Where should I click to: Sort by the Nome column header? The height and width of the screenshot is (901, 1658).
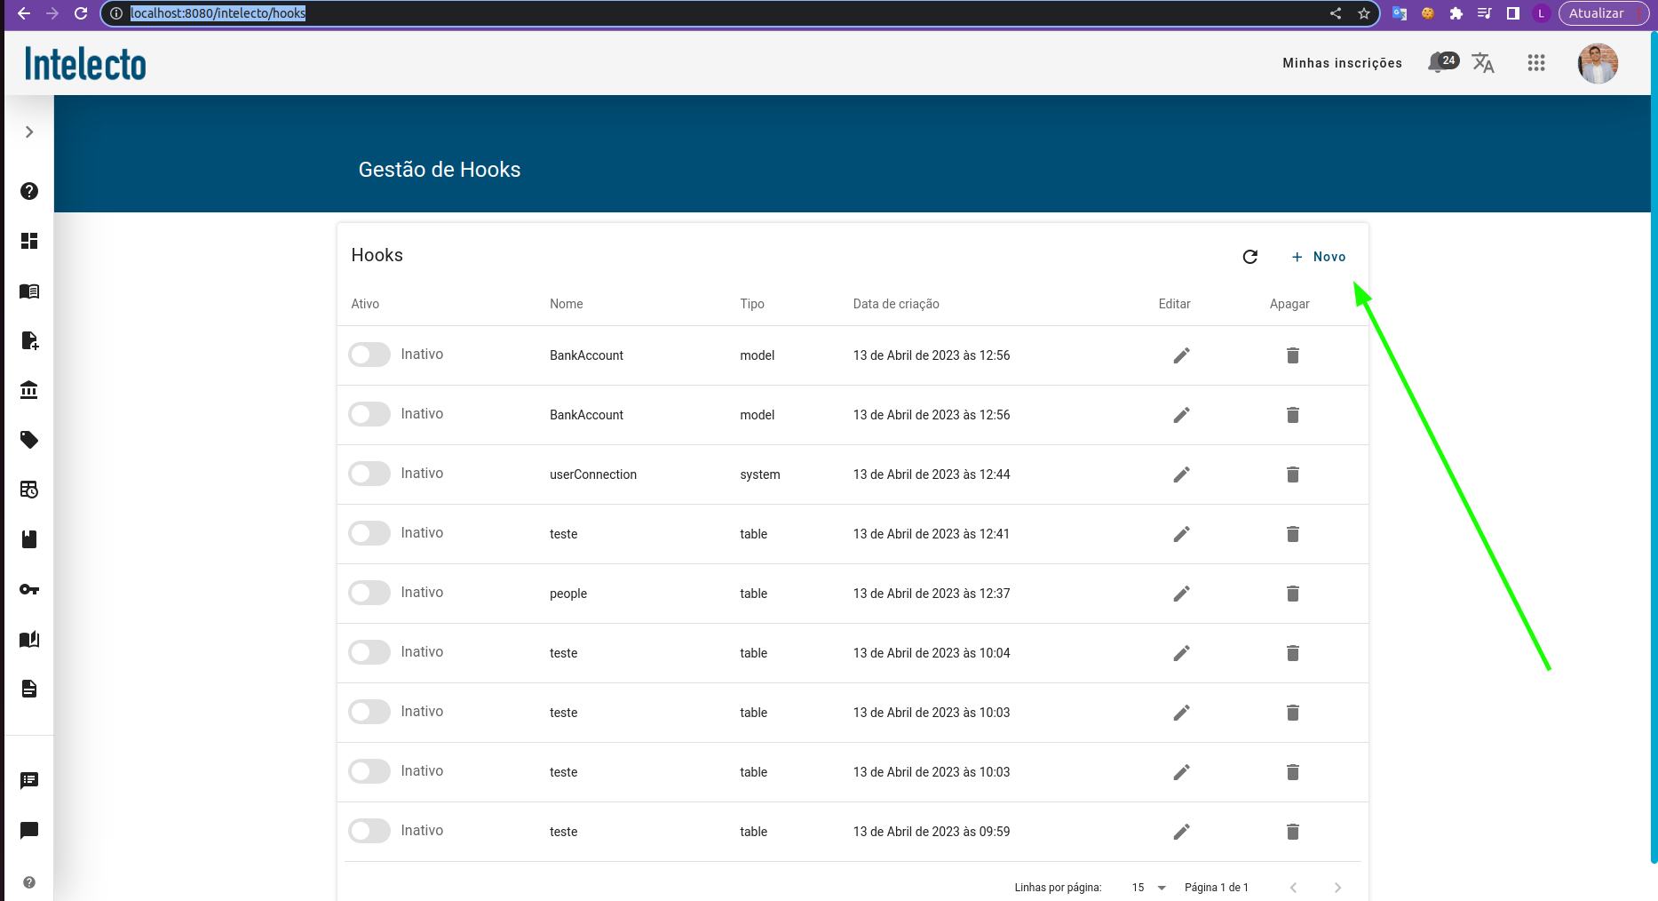566,304
